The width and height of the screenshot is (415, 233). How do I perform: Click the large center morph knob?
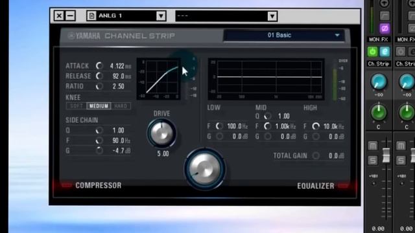pyautogui.click(x=205, y=169)
